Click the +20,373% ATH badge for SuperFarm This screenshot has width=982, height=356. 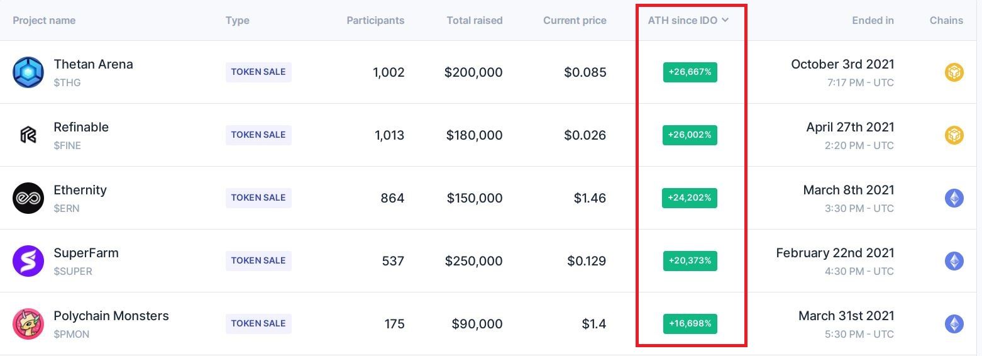(x=690, y=261)
